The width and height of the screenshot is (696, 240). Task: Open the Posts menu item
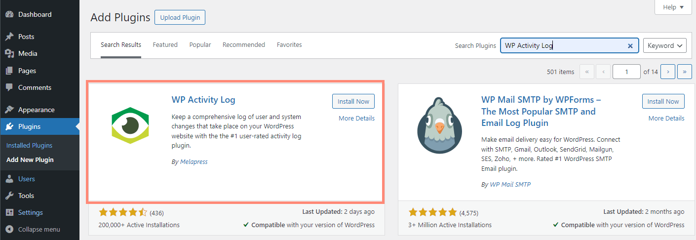click(x=39, y=37)
